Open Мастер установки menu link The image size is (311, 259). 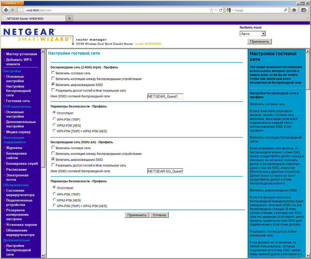22,54
